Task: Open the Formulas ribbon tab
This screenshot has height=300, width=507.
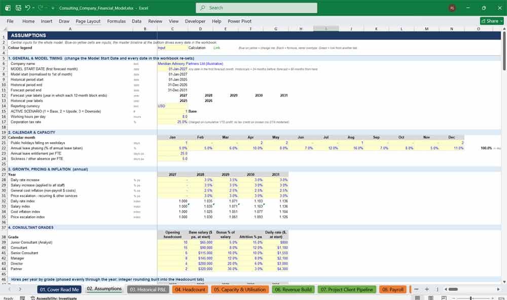Action: [x=117, y=21]
